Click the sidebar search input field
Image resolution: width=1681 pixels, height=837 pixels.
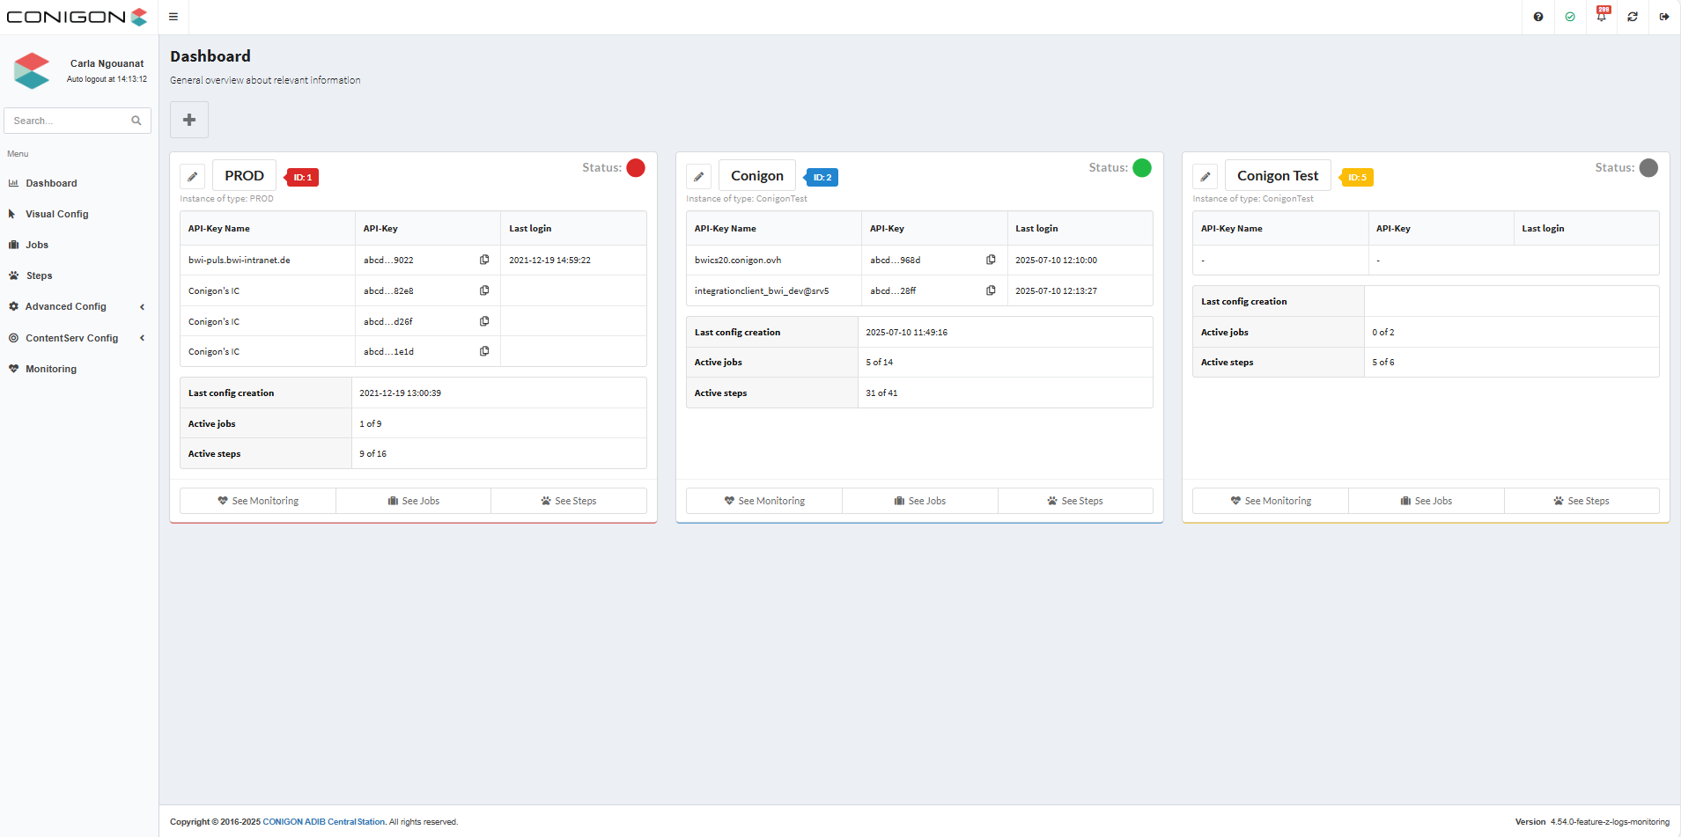69,121
